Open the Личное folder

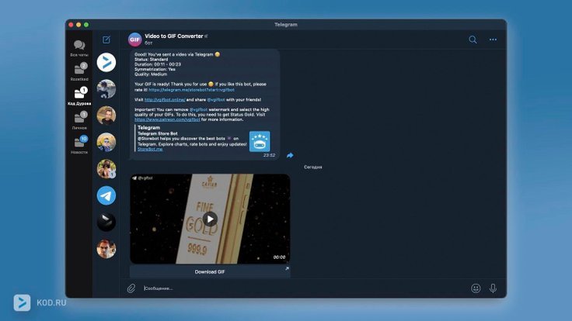pyautogui.click(x=79, y=120)
